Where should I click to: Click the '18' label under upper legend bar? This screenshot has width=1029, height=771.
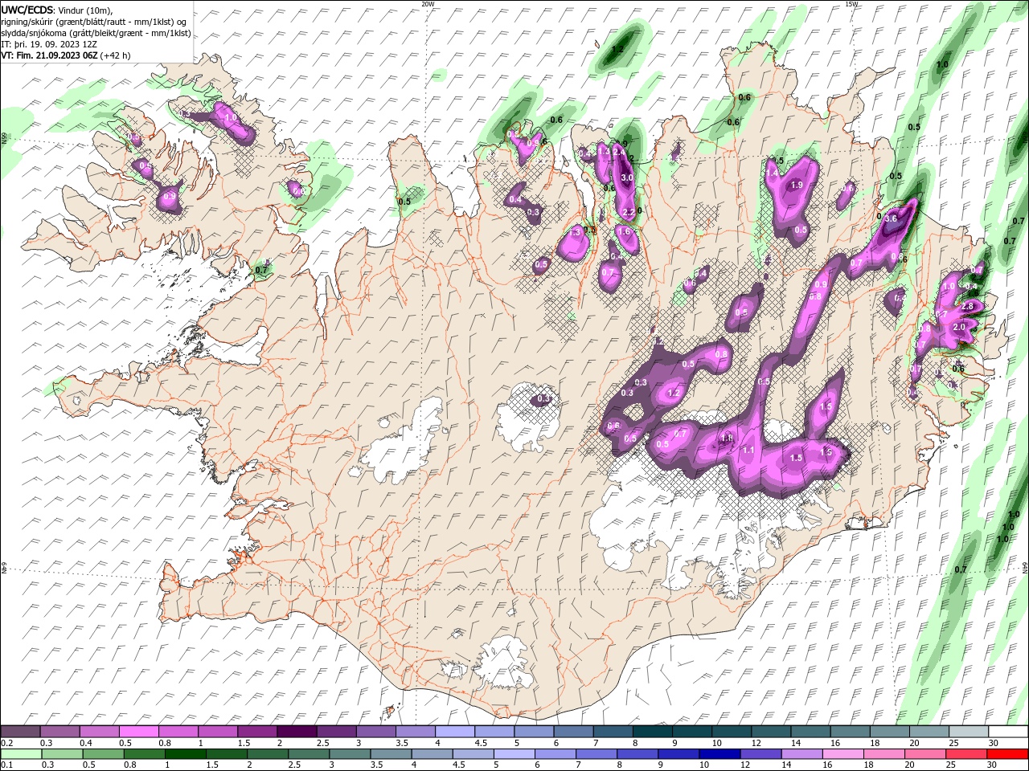click(x=875, y=743)
